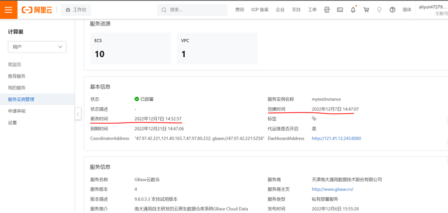Open the 企业 menu
The height and width of the screenshot is (213, 448).
coord(280,10)
